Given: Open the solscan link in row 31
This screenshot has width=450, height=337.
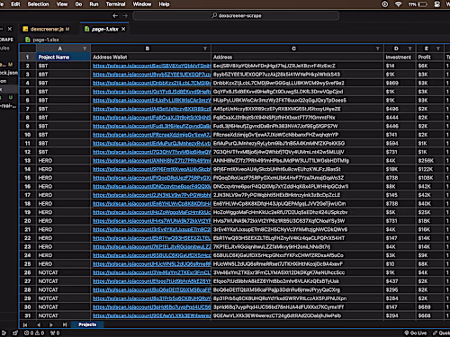Looking at the screenshot, I should [x=152, y=315].
